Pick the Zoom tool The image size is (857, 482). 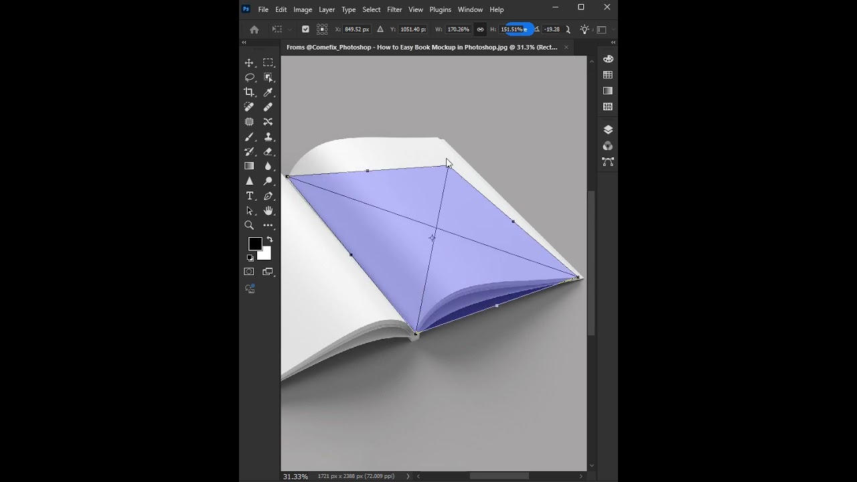pos(249,226)
